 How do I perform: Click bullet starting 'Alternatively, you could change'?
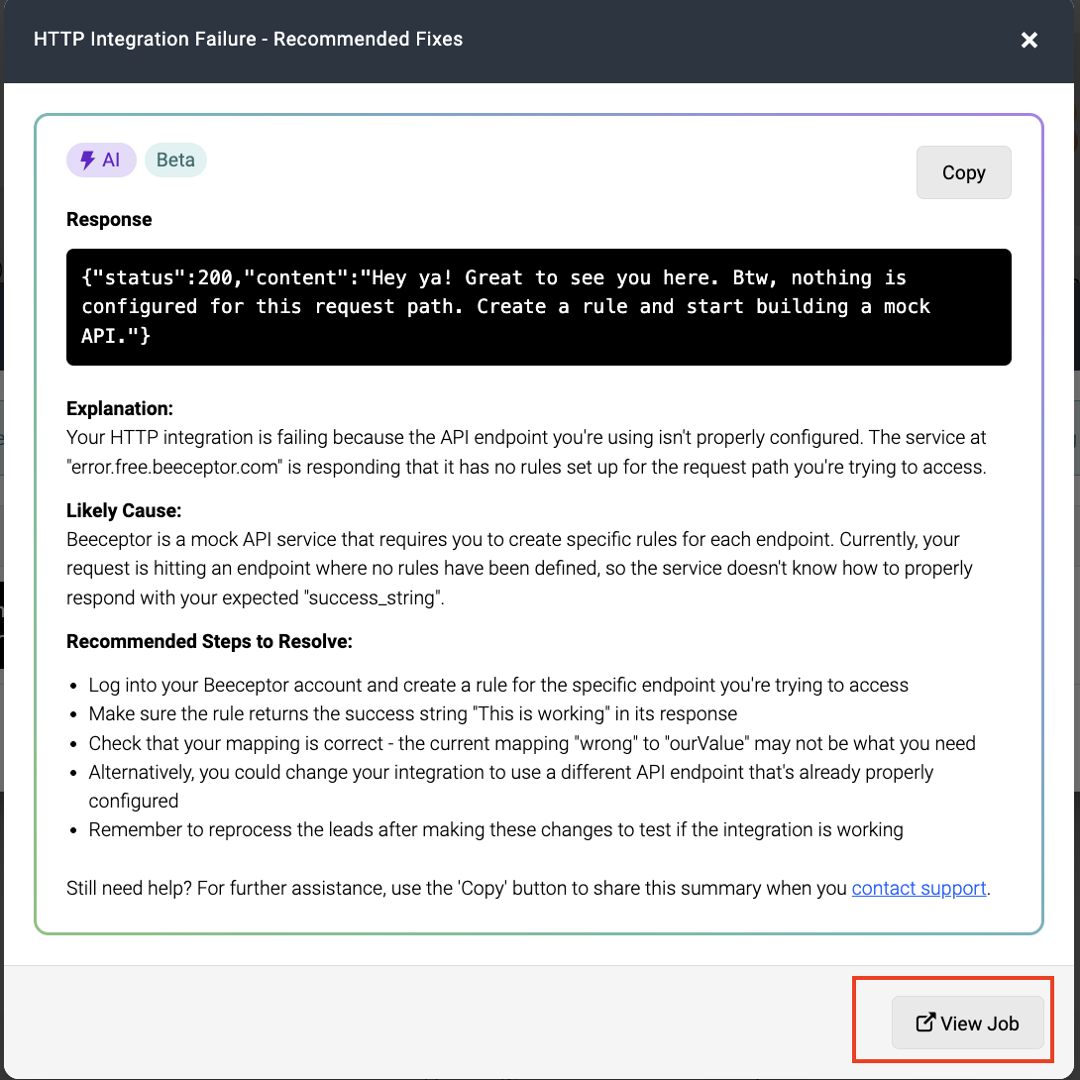click(510, 786)
